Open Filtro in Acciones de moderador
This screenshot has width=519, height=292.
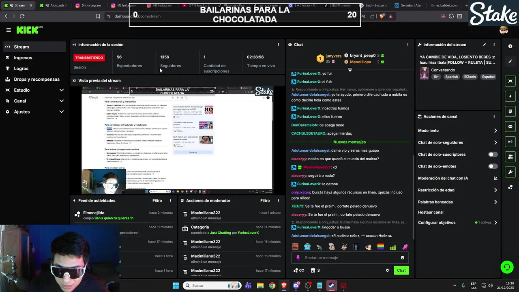click(265, 201)
